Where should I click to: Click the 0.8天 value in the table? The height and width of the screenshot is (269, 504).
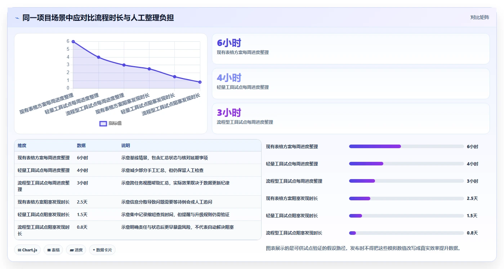tap(82, 227)
